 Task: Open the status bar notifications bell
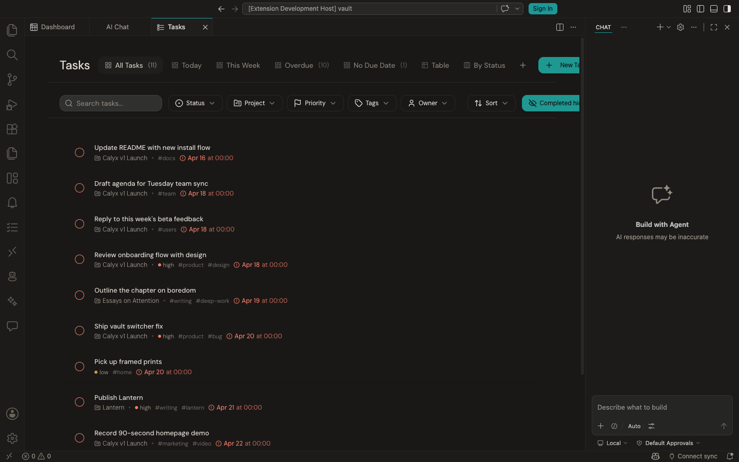point(730,456)
